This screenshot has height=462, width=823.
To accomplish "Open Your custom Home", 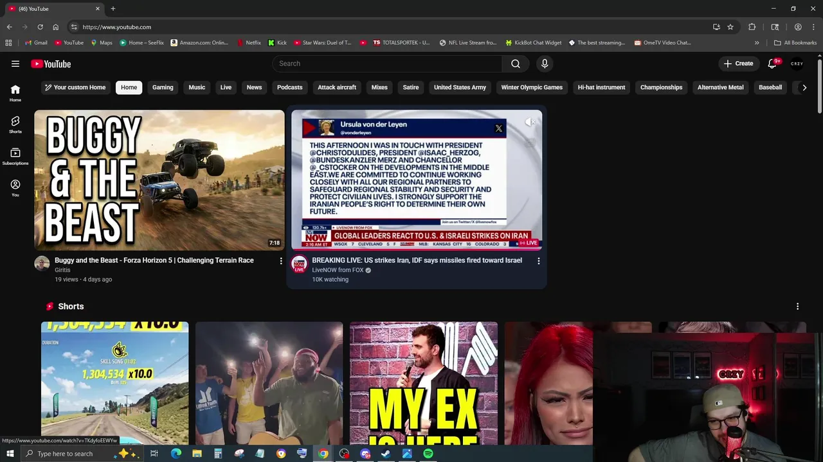I will point(75,87).
